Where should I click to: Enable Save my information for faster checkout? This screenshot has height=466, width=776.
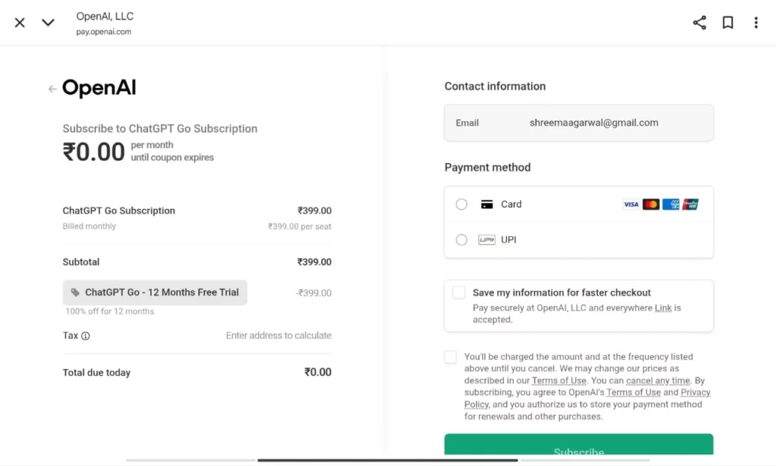(x=458, y=292)
